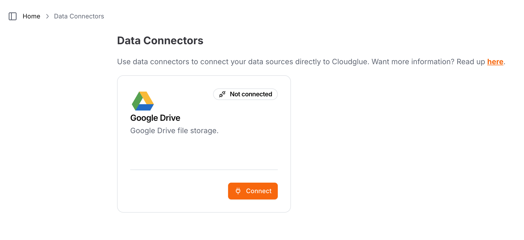Click the orange Connect control

click(253, 191)
